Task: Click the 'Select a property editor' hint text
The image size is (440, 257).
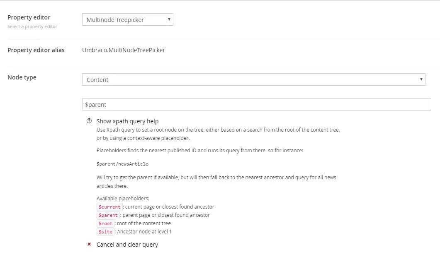Action: click(32, 26)
